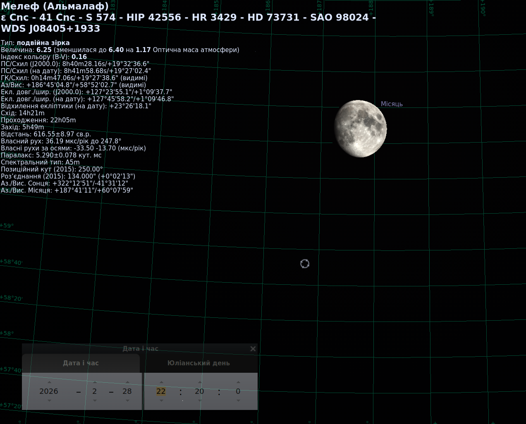Decrease the day value 28
Viewport: 526px width, 424px height.
click(127, 400)
